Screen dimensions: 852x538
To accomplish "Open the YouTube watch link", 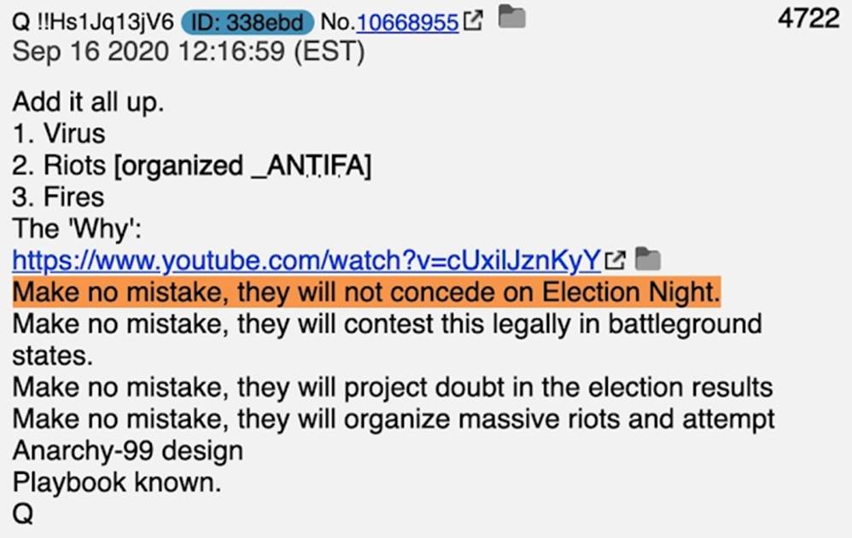I will [x=306, y=261].
